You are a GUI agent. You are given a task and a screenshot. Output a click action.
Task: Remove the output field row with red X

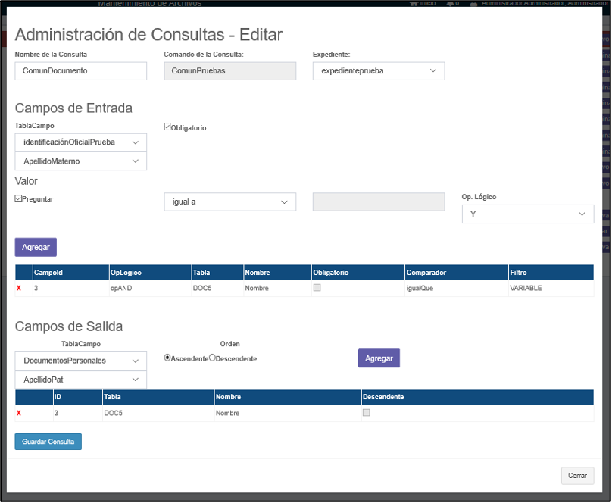[19, 414]
